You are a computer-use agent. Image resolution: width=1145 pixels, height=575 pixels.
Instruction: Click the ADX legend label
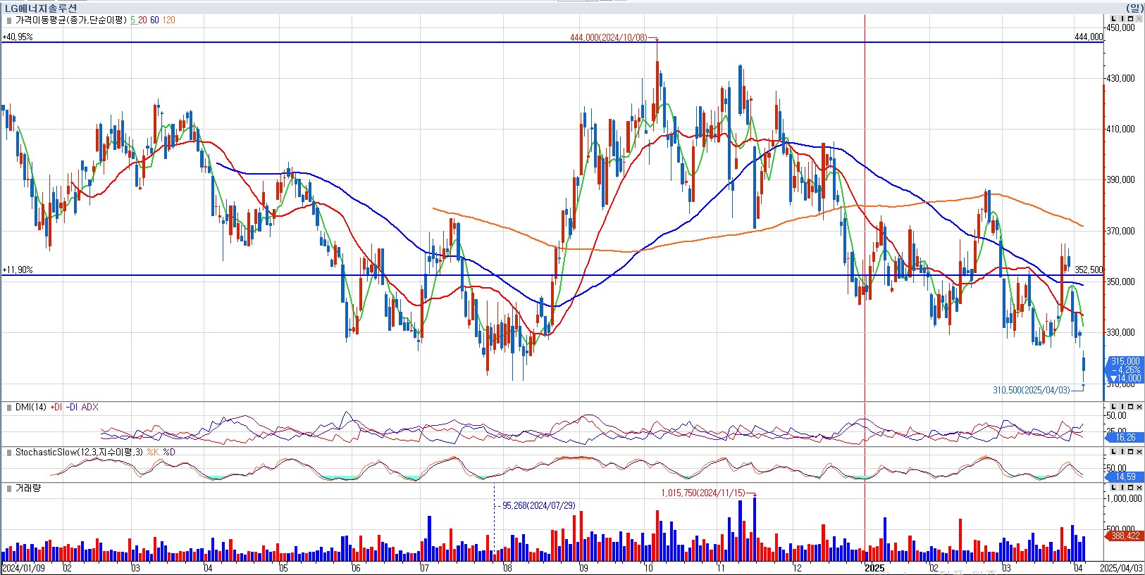[90, 407]
